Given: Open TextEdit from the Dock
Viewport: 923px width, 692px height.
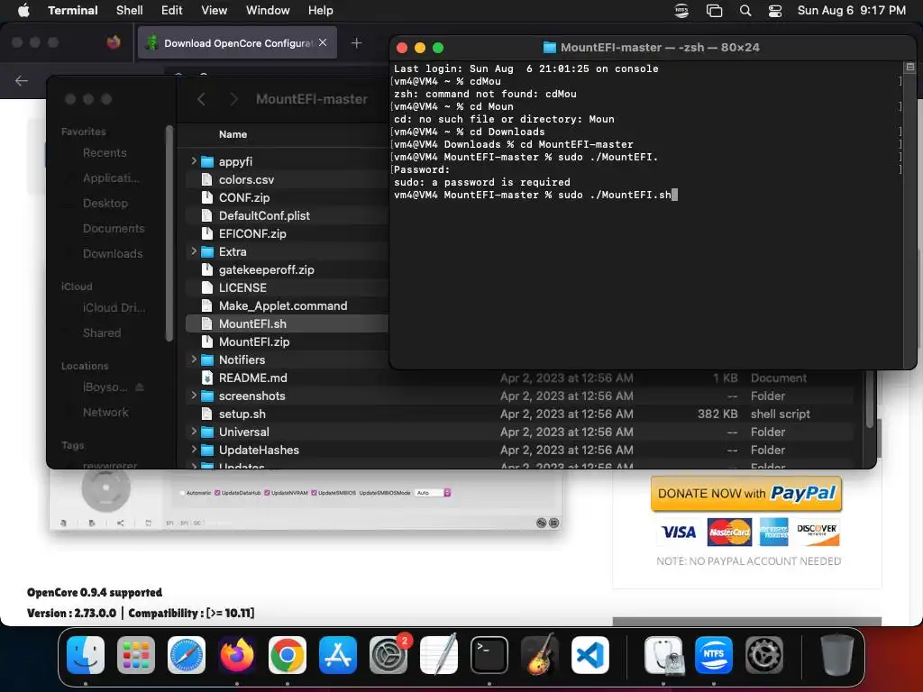Looking at the screenshot, I should tap(439, 655).
